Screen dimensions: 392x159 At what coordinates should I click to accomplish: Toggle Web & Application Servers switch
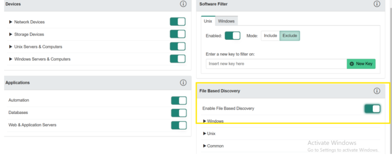[179, 125]
